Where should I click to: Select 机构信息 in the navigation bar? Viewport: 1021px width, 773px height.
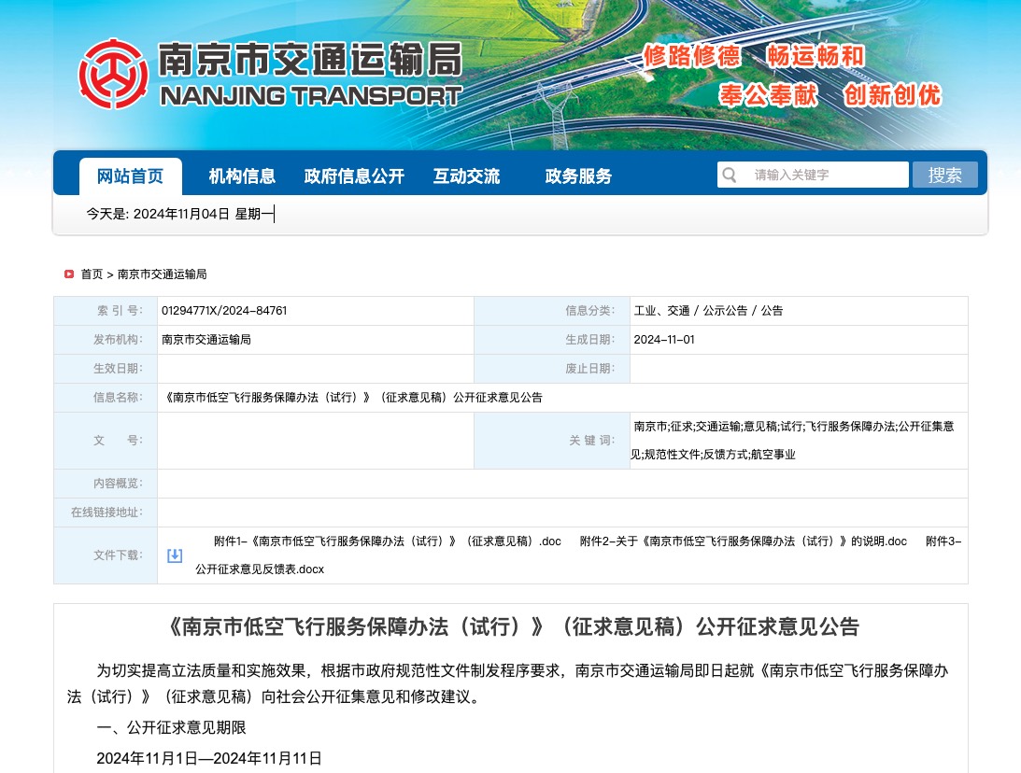coord(242,176)
